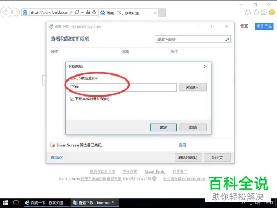Click the 把百度设为主页 footer link
The image size is (277, 208).
point(102,172)
